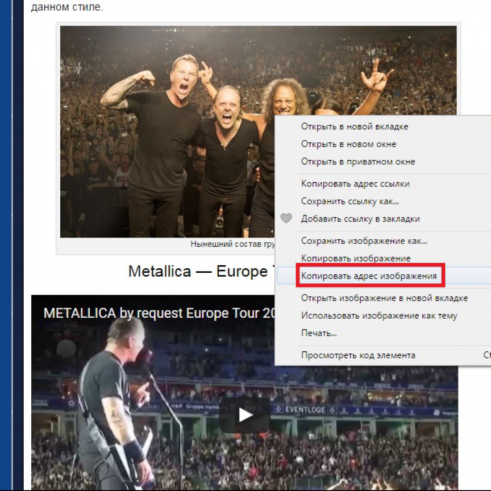Choose 'Добавить ссылку в закладки'
Image resolution: width=491 pixels, height=491 pixels.
point(360,219)
